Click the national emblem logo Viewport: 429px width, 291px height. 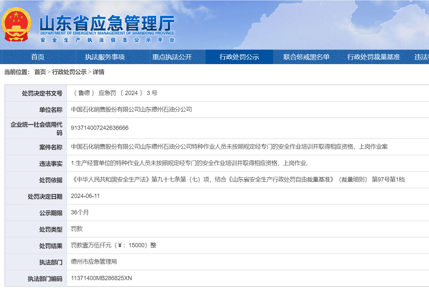pos(16,24)
